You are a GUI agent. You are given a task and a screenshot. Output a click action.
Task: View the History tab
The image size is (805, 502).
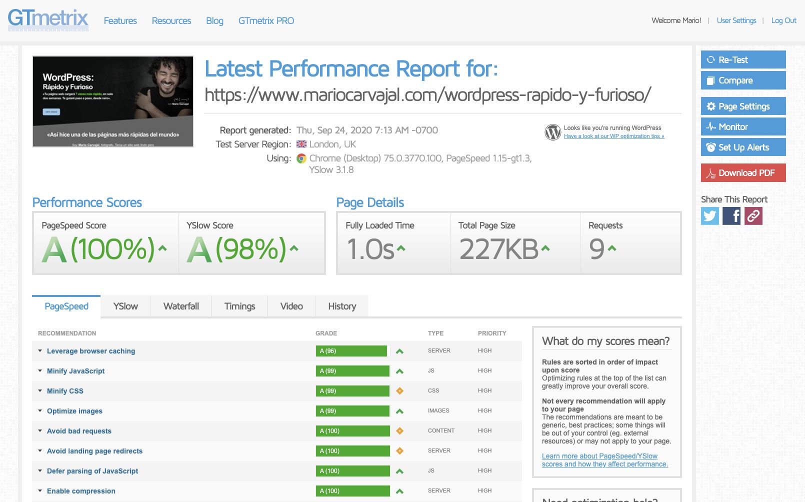pos(342,306)
